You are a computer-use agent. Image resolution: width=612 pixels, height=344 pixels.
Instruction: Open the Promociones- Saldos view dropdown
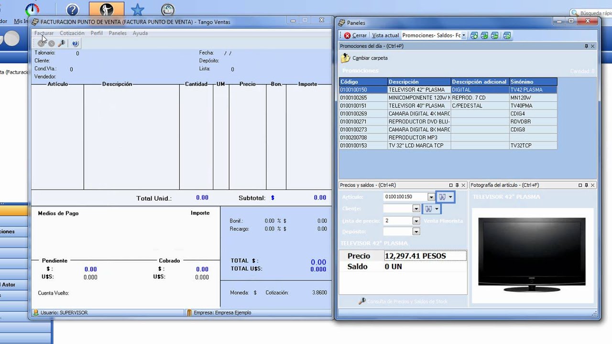(x=463, y=35)
